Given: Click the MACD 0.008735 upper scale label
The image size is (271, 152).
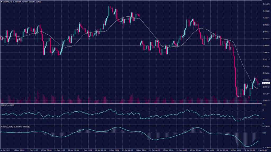Looking at the screenshot, I should click(x=266, y=127).
